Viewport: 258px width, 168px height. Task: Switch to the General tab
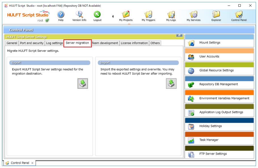pos(12,43)
